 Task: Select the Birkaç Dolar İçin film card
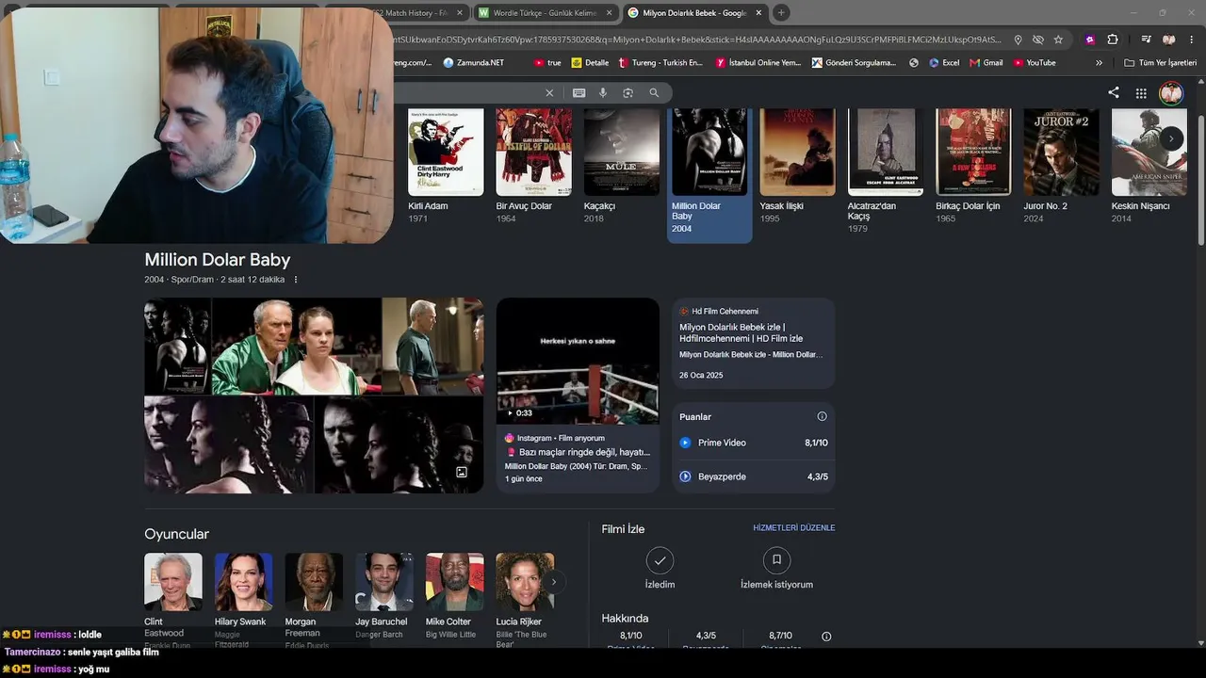click(x=973, y=166)
